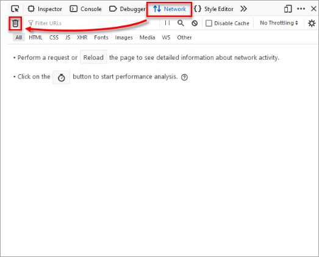Open the Debugger tab
Image resolution: width=319 pixels, height=257 pixels.
pos(127,9)
